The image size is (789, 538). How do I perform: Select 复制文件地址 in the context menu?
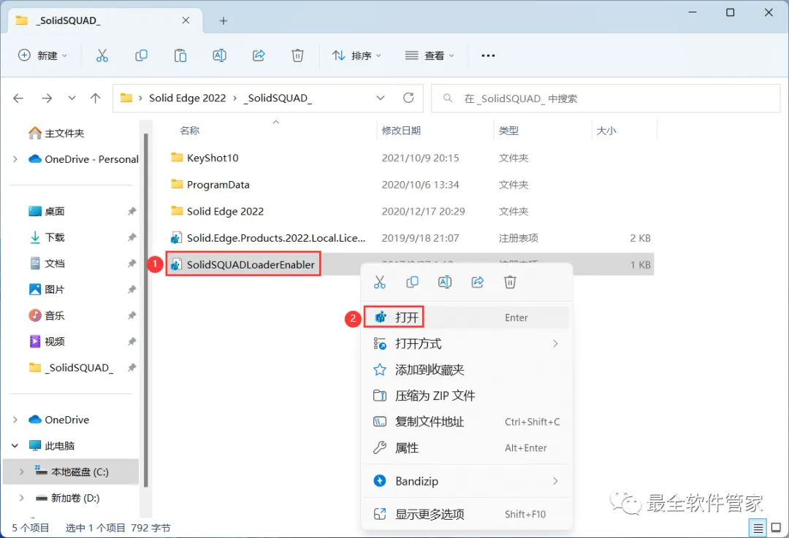(466, 422)
